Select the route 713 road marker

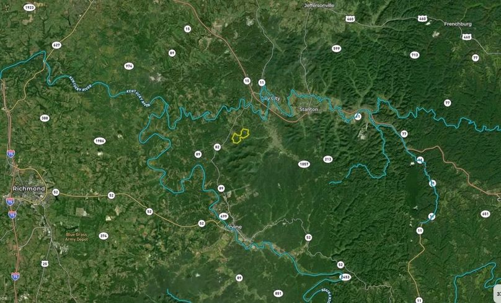tap(414, 55)
